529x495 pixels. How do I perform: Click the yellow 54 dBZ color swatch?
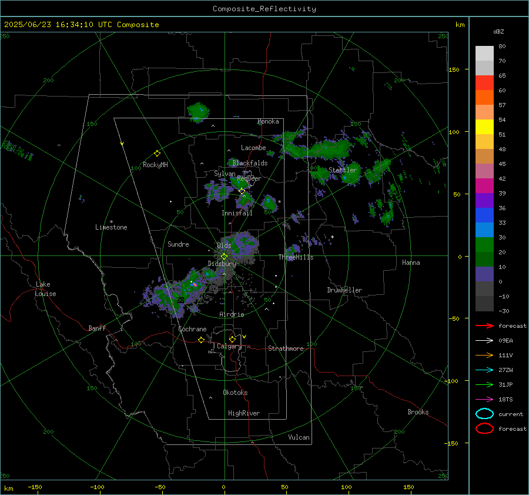tap(484, 127)
